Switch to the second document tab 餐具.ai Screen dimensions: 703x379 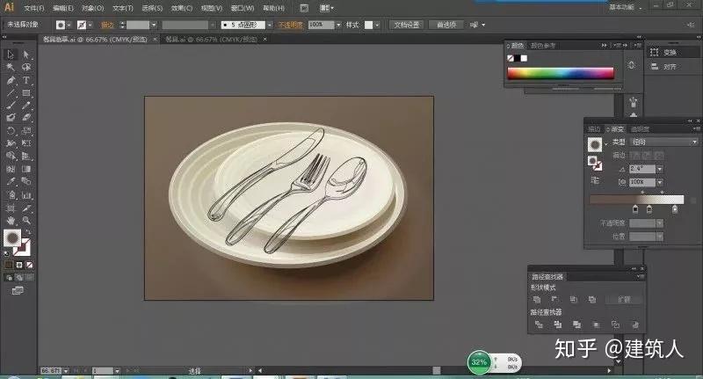(212, 40)
